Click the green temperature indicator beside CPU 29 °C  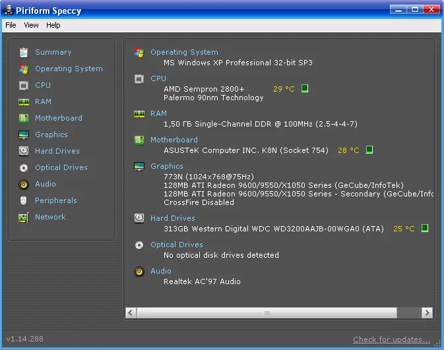point(305,88)
